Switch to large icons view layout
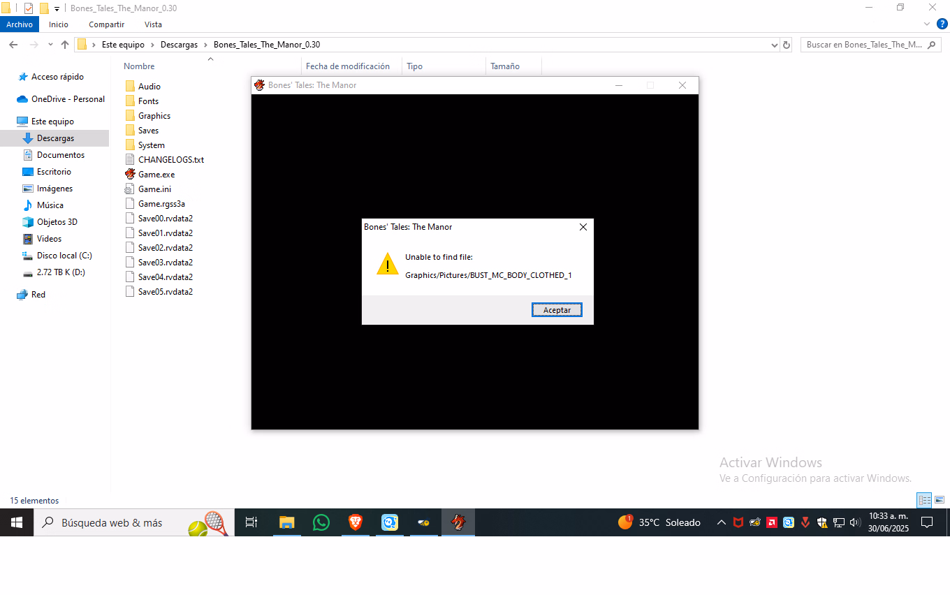This screenshot has width=950, height=595. click(x=940, y=500)
